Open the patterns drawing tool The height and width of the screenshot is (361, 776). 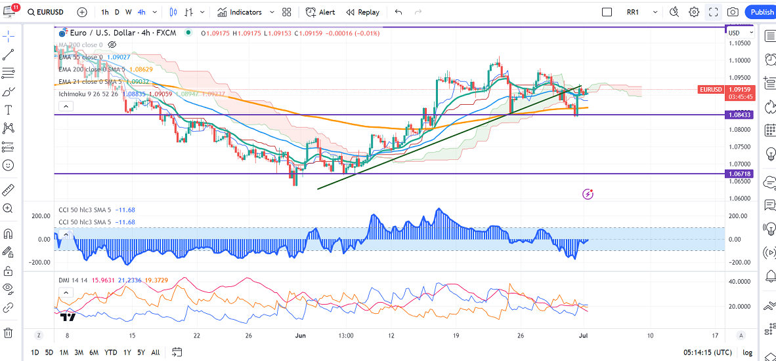[x=9, y=128]
